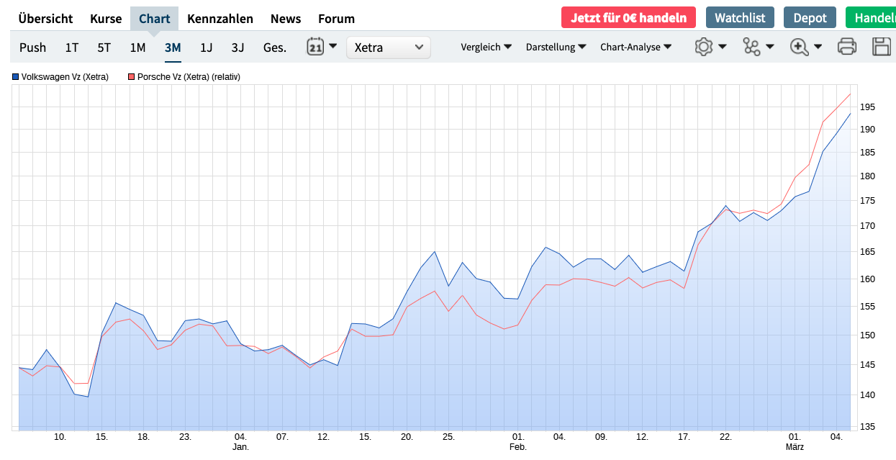
Task: Save the chart via the floppy disk icon
Action: coord(882,47)
